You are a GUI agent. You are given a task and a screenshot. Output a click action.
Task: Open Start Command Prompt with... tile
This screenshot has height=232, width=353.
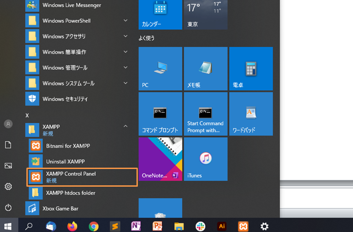click(x=206, y=114)
